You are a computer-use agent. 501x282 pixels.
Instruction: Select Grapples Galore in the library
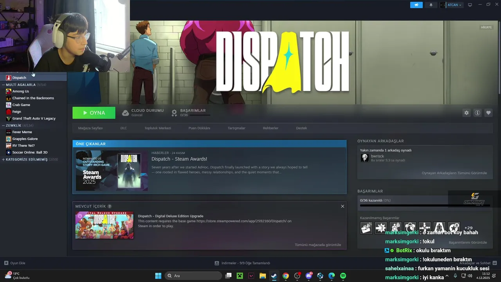[33, 139]
